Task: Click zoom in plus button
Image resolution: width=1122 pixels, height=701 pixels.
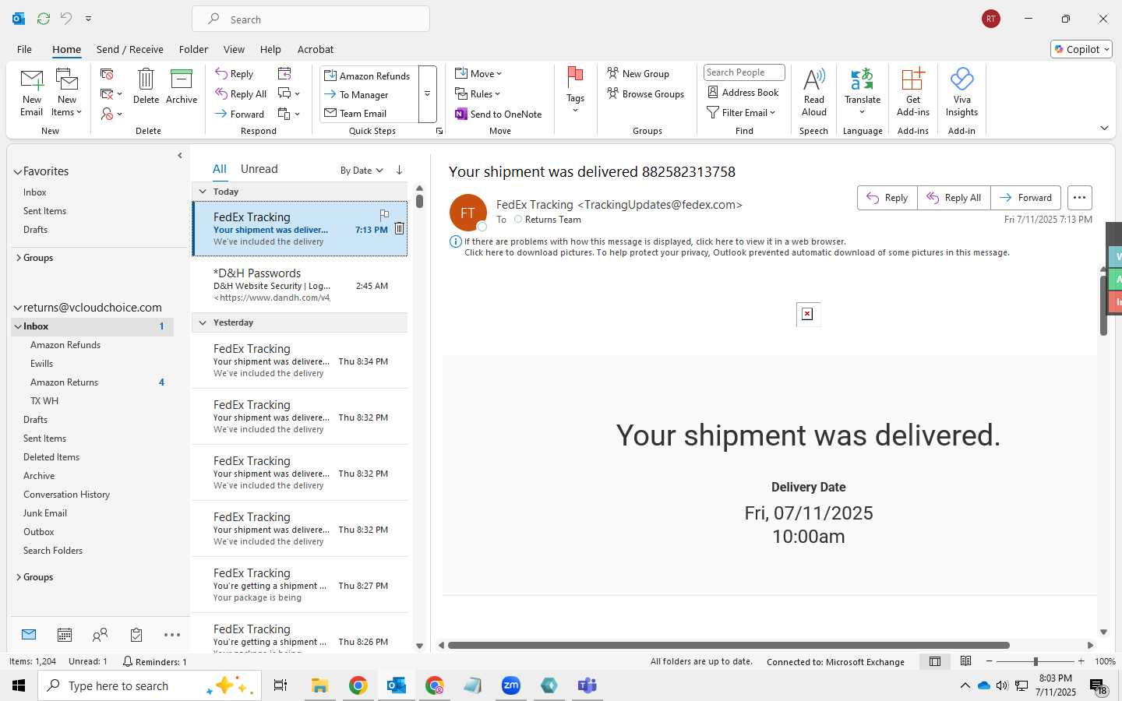Action: pyautogui.click(x=1081, y=661)
